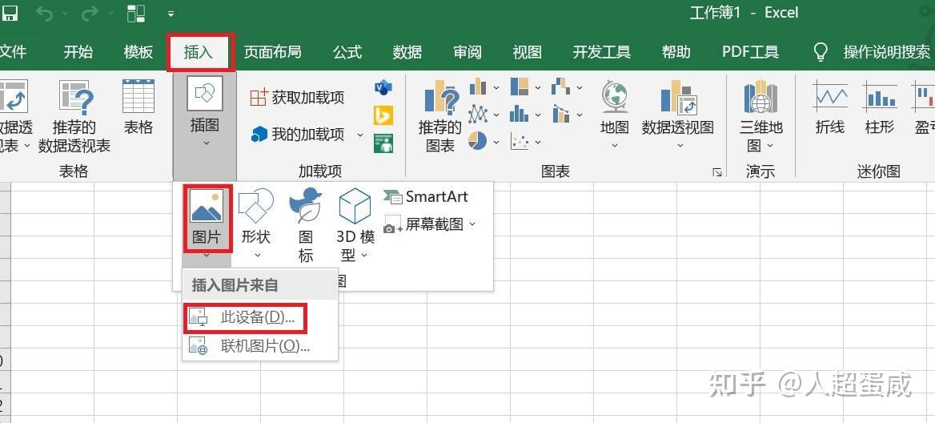935x423 pixels.
Task: Click the hierarchy treemap chart icon
Action: click(520, 87)
